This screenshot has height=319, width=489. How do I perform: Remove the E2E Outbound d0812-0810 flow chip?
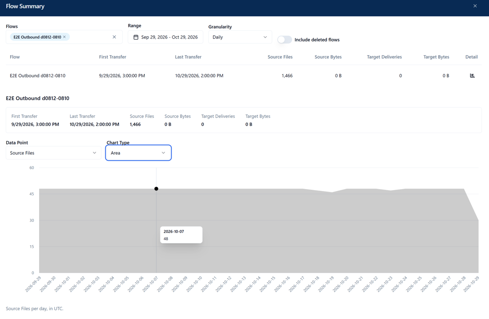[65, 37]
